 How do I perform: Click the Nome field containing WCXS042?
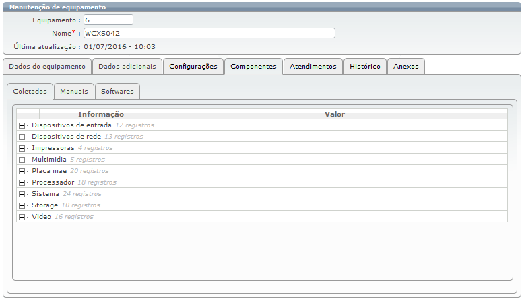pyautogui.click(x=209, y=33)
